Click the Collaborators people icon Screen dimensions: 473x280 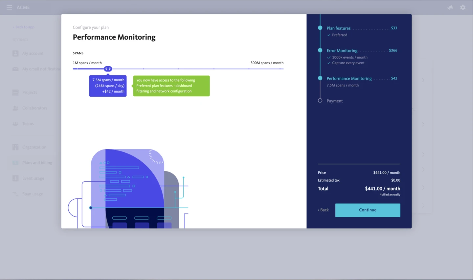tap(15, 108)
